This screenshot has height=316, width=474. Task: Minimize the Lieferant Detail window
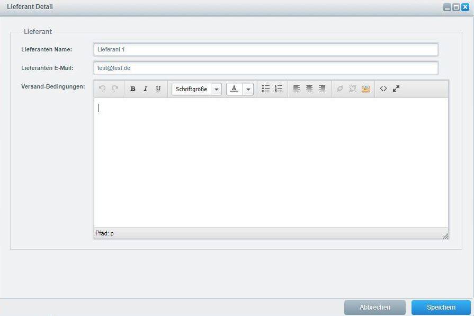[447, 7]
